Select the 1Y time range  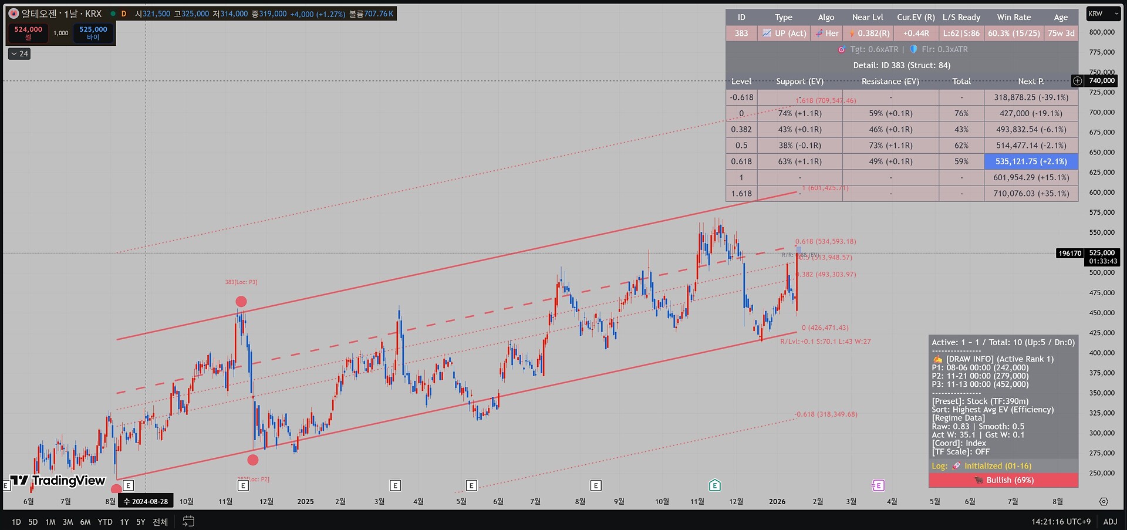point(124,522)
